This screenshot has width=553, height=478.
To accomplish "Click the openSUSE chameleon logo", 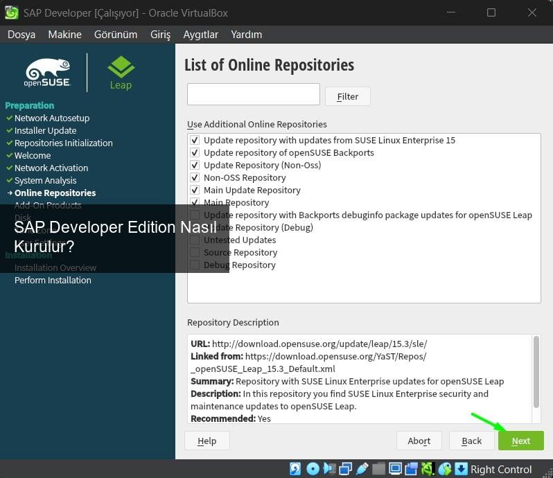I will 48,72.
